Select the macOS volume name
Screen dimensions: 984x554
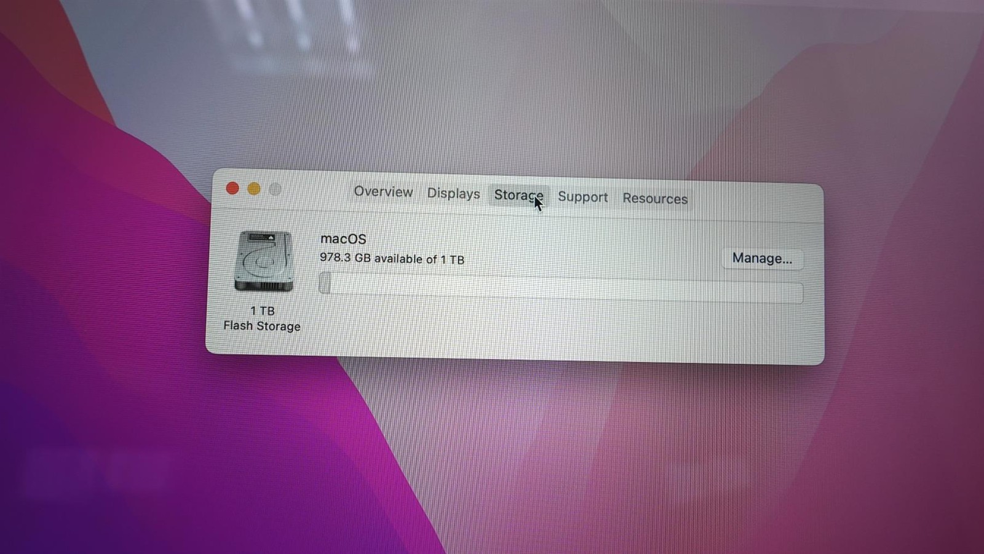(x=343, y=239)
